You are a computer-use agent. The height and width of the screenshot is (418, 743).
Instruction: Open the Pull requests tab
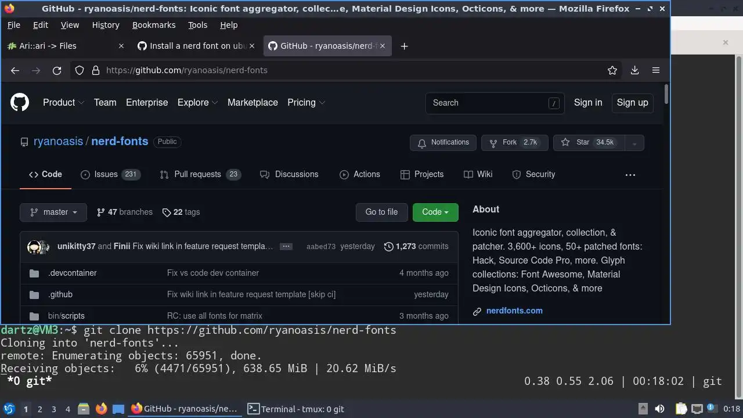pyautogui.click(x=200, y=175)
